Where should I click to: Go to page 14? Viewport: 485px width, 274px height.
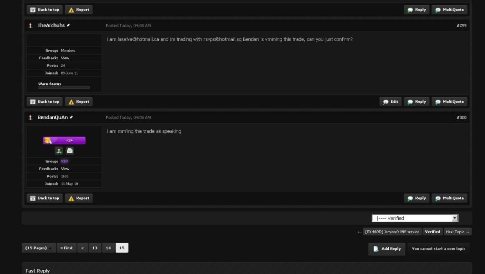108,248
